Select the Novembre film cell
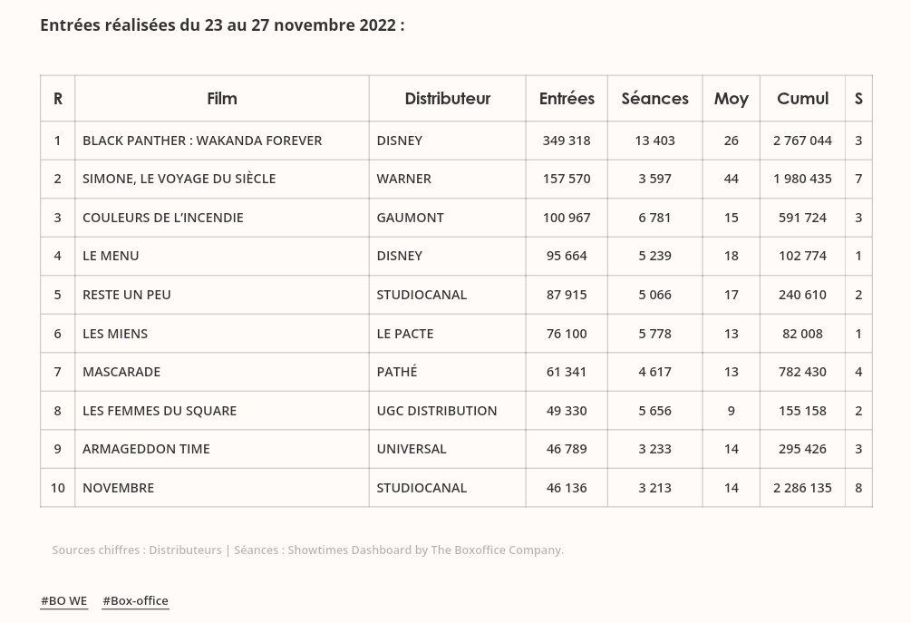911x623 pixels. pos(118,488)
